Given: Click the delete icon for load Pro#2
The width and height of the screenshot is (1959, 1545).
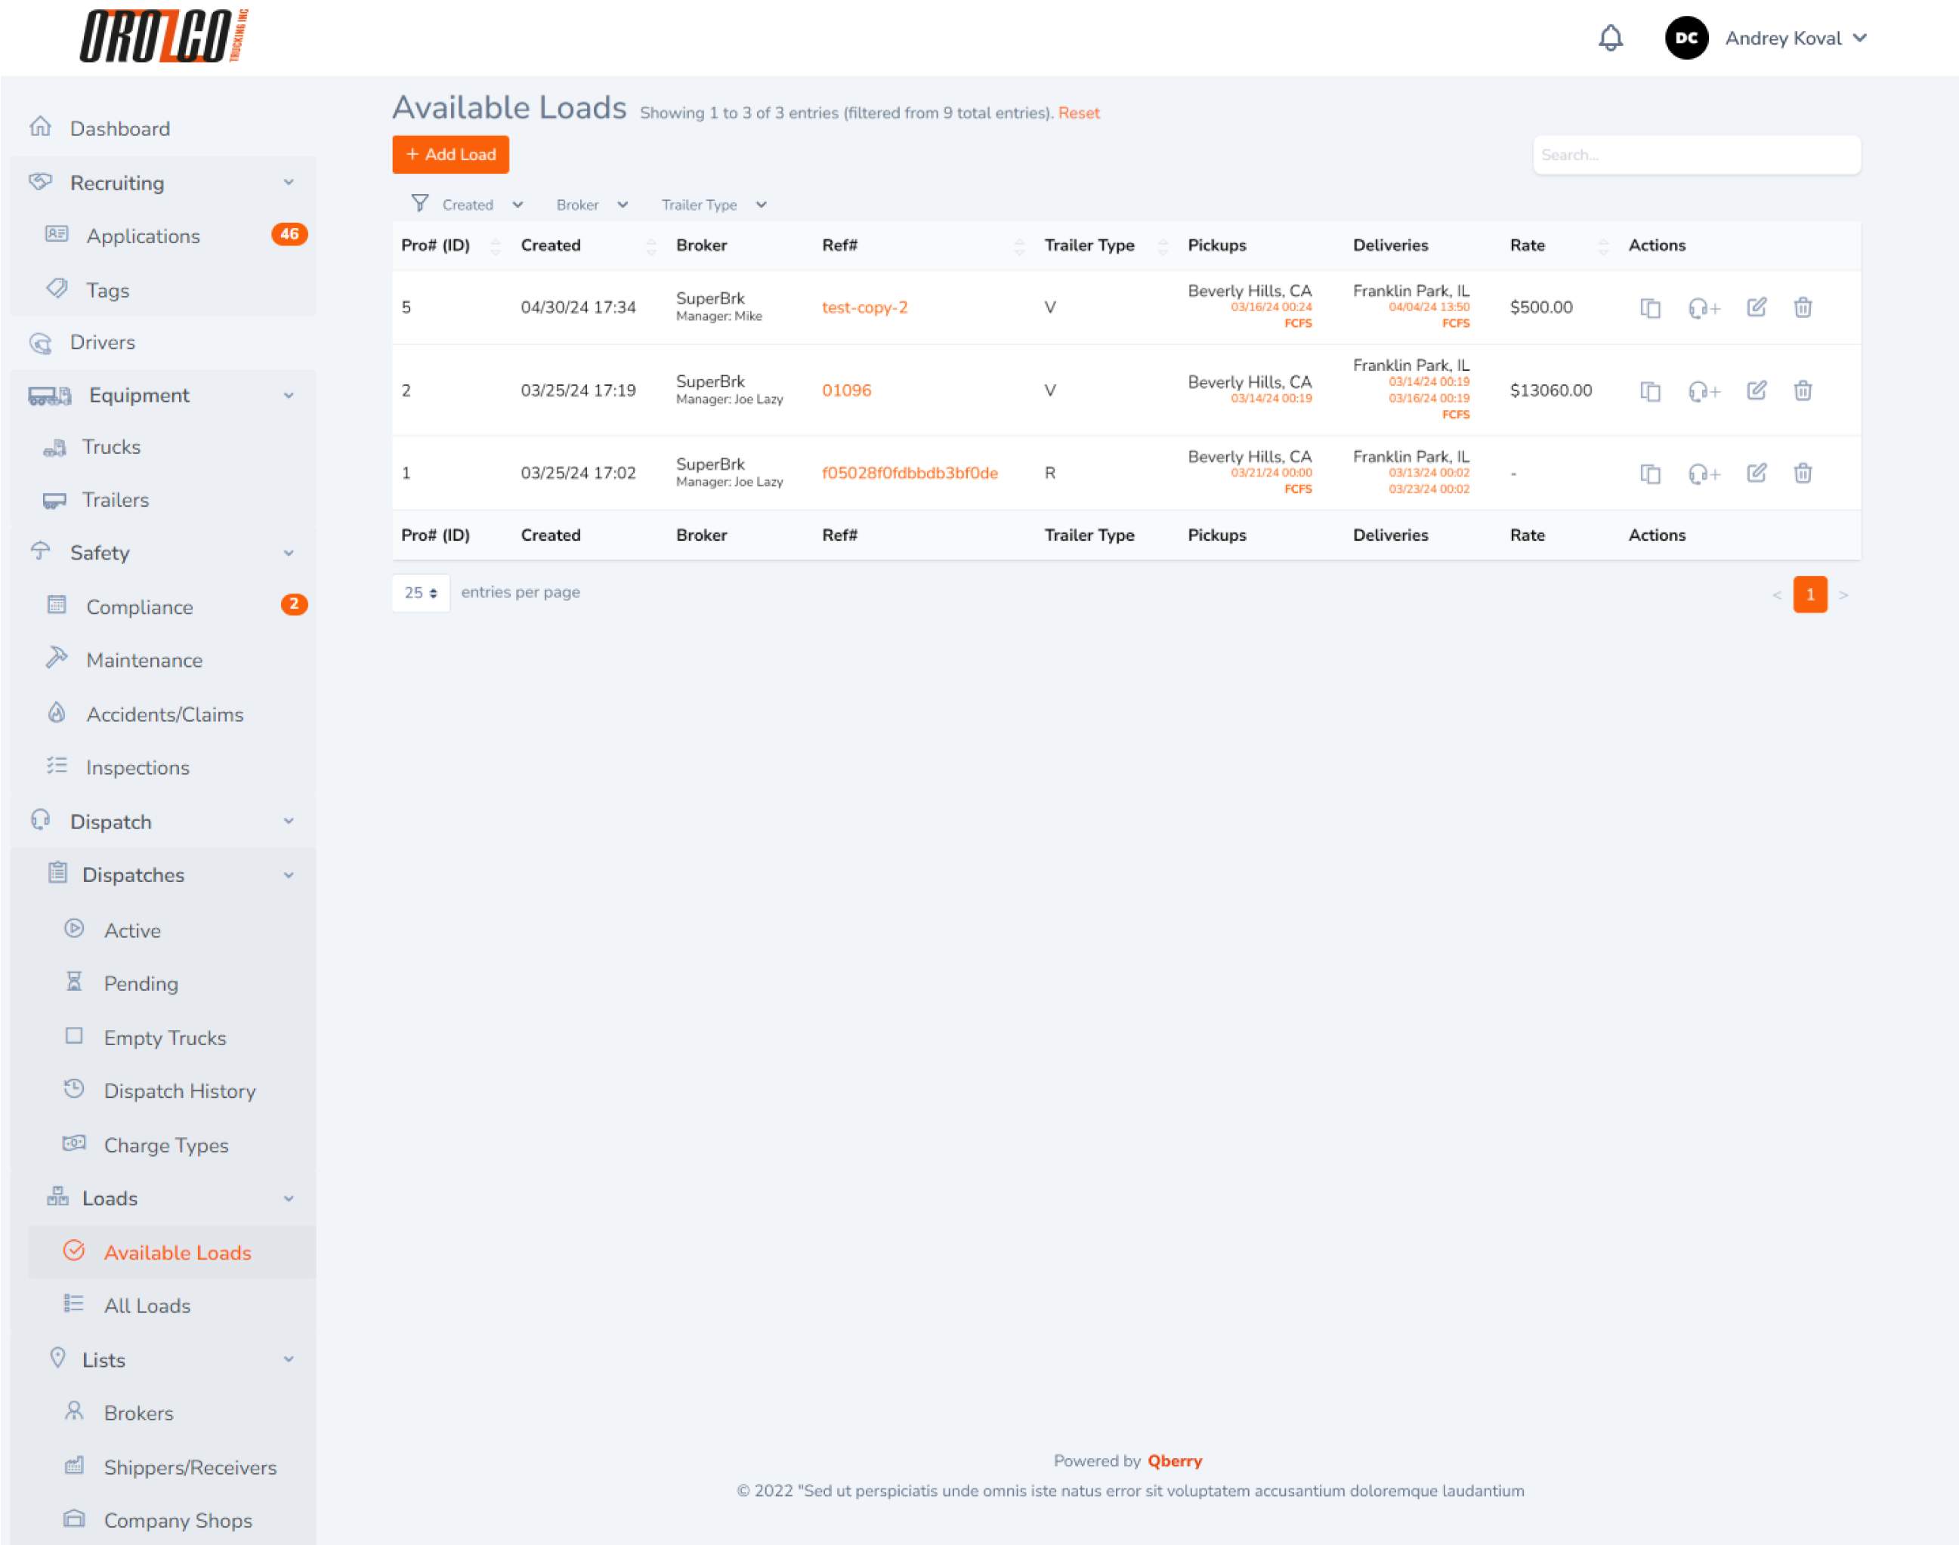Looking at the screenshot, I should pos(1803,390).
